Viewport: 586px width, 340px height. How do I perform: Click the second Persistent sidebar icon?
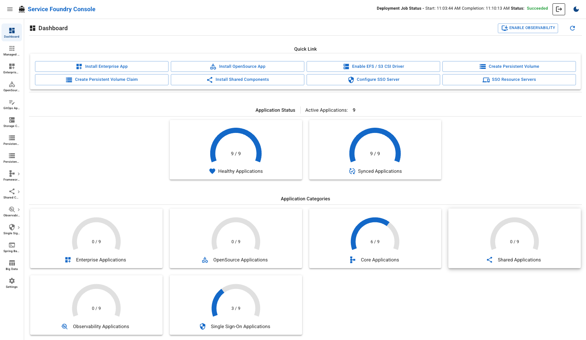(12, 156)
